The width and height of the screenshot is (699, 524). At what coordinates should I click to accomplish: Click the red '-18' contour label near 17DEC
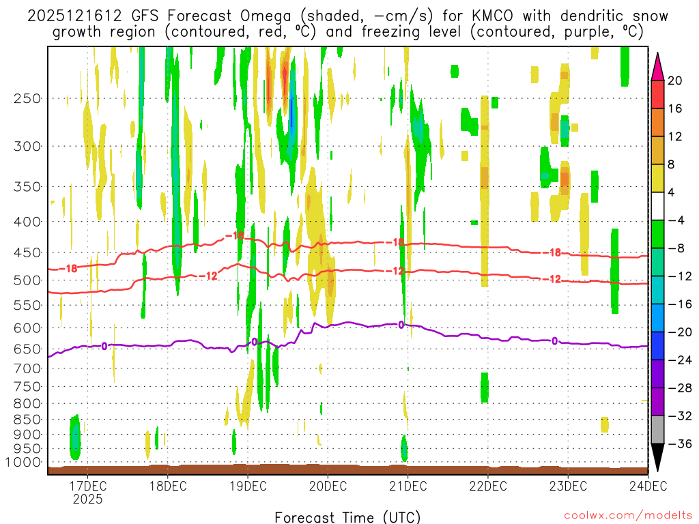click(68, 268)
